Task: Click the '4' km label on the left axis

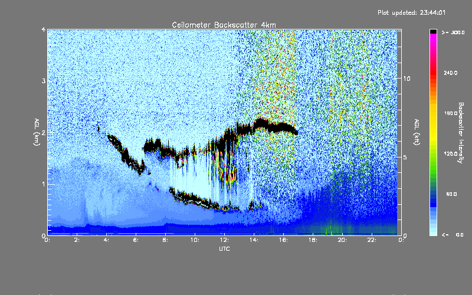Action: [x=44, y=29]
